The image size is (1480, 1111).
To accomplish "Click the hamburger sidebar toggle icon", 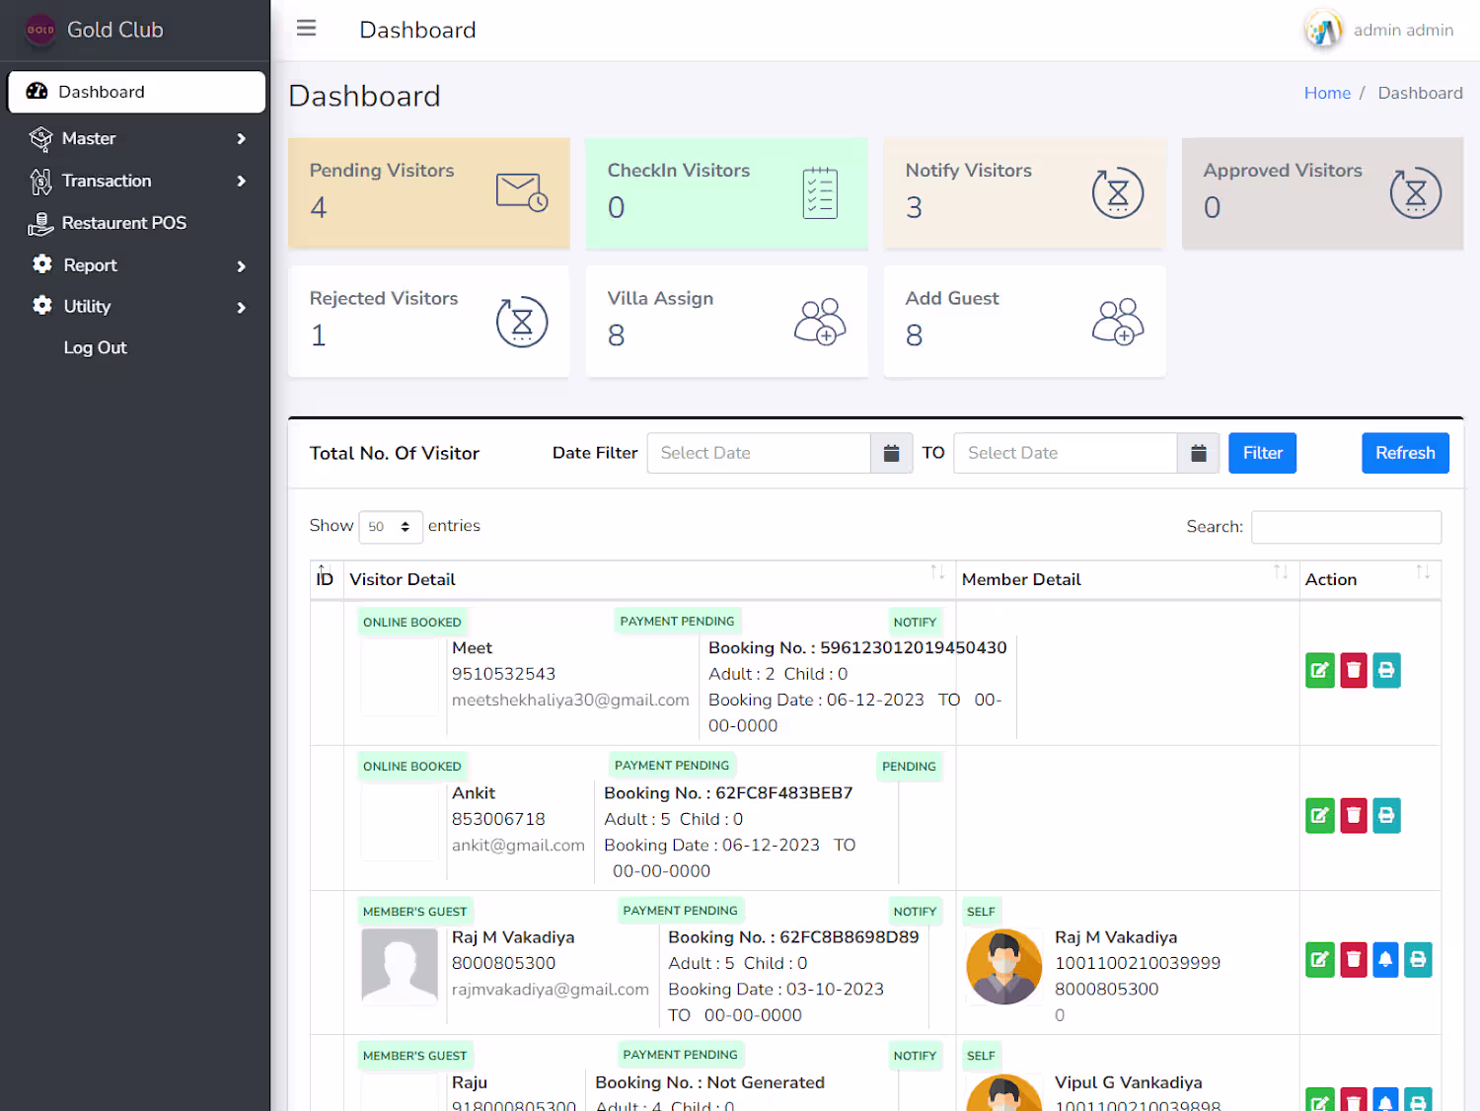I will [x=306, y=29].
